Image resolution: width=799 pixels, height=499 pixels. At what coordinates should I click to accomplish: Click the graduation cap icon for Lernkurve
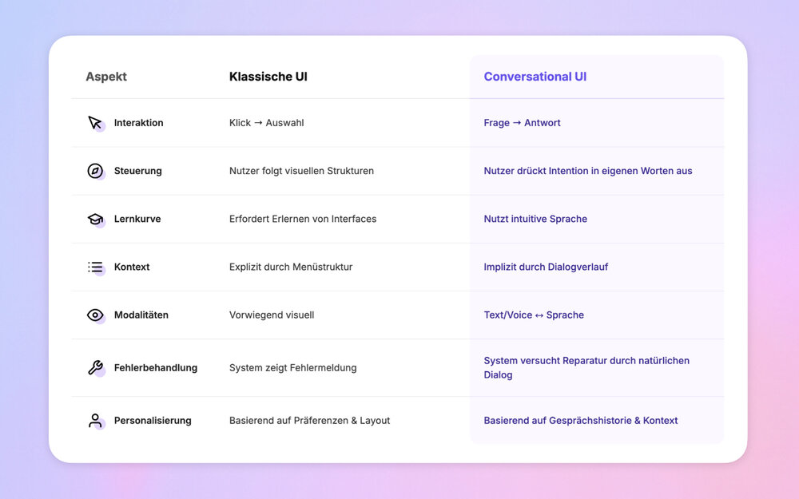tap(95, 219)
